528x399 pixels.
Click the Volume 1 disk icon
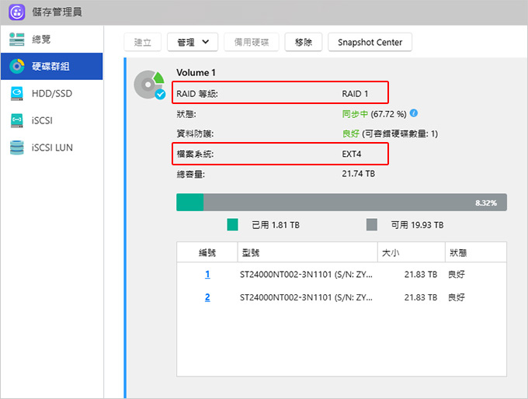[150, 85]
